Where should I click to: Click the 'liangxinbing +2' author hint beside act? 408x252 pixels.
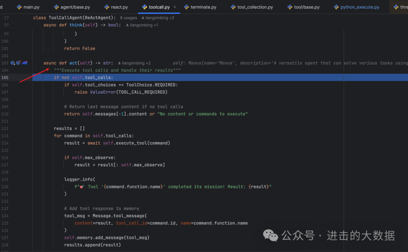tap(134, 63)
